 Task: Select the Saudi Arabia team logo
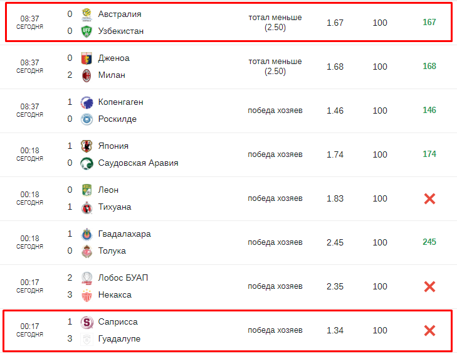pos(87,163)
